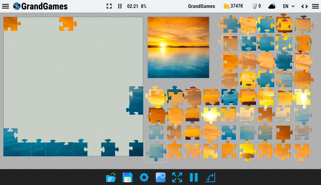Pause the game from the bottom toolbar
This screenshot has width=321, height=185.
[194, 177]
